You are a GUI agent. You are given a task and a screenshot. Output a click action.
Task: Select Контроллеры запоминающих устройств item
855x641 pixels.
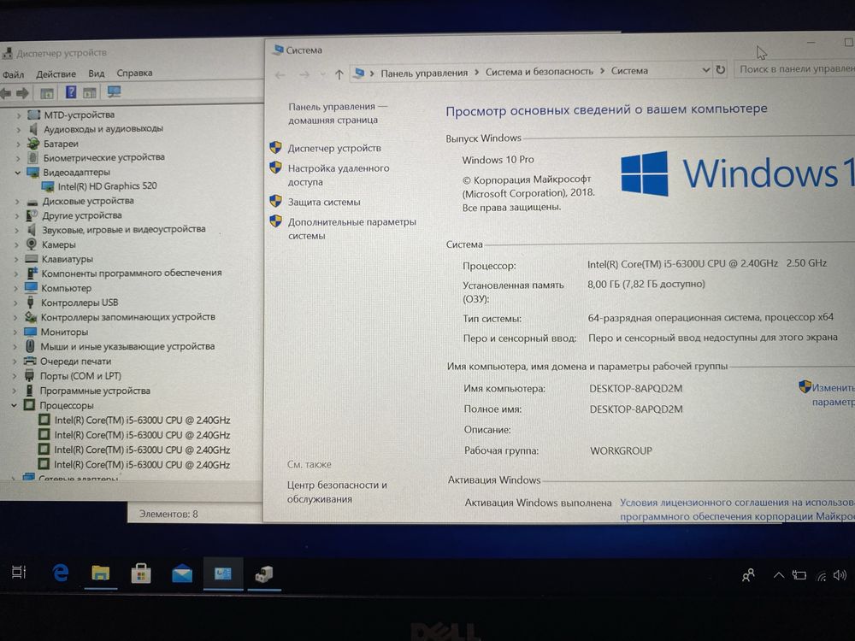(x=128, y=317)
